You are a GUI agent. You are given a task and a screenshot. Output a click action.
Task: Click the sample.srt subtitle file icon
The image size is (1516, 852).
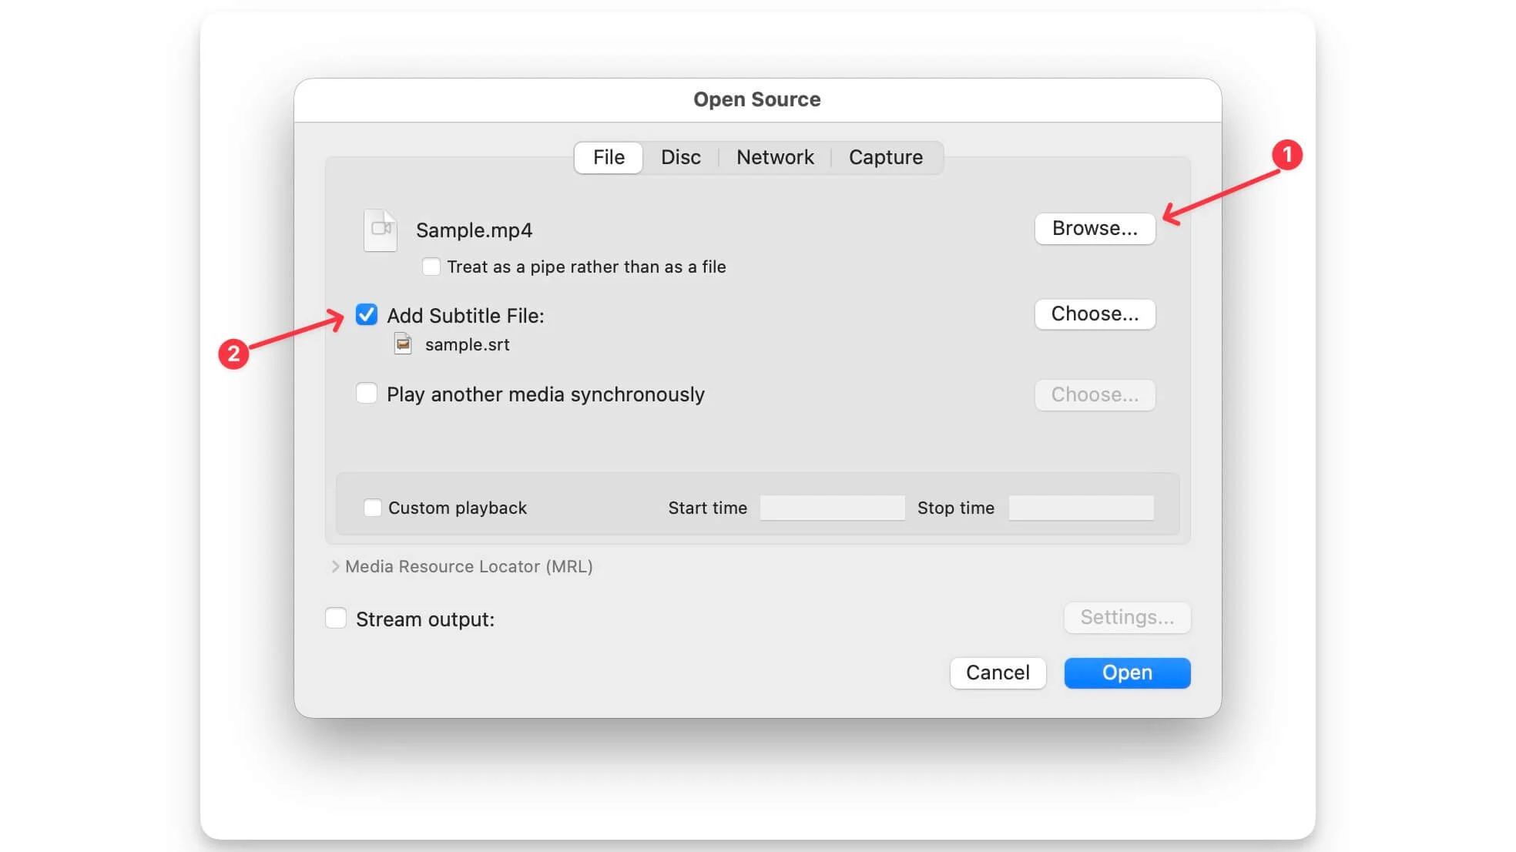[x=403, y=344]
